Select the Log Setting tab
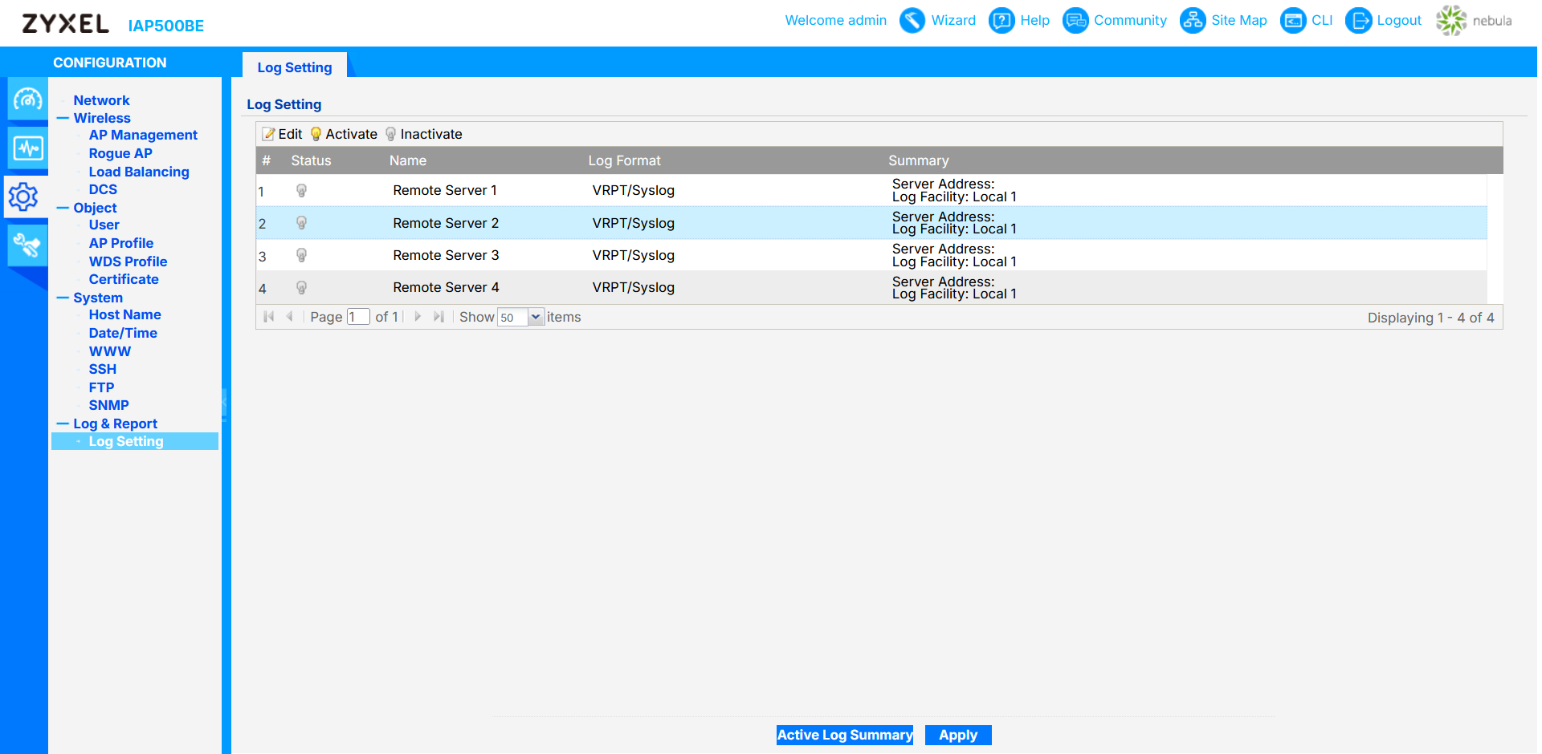 (294, 67)
